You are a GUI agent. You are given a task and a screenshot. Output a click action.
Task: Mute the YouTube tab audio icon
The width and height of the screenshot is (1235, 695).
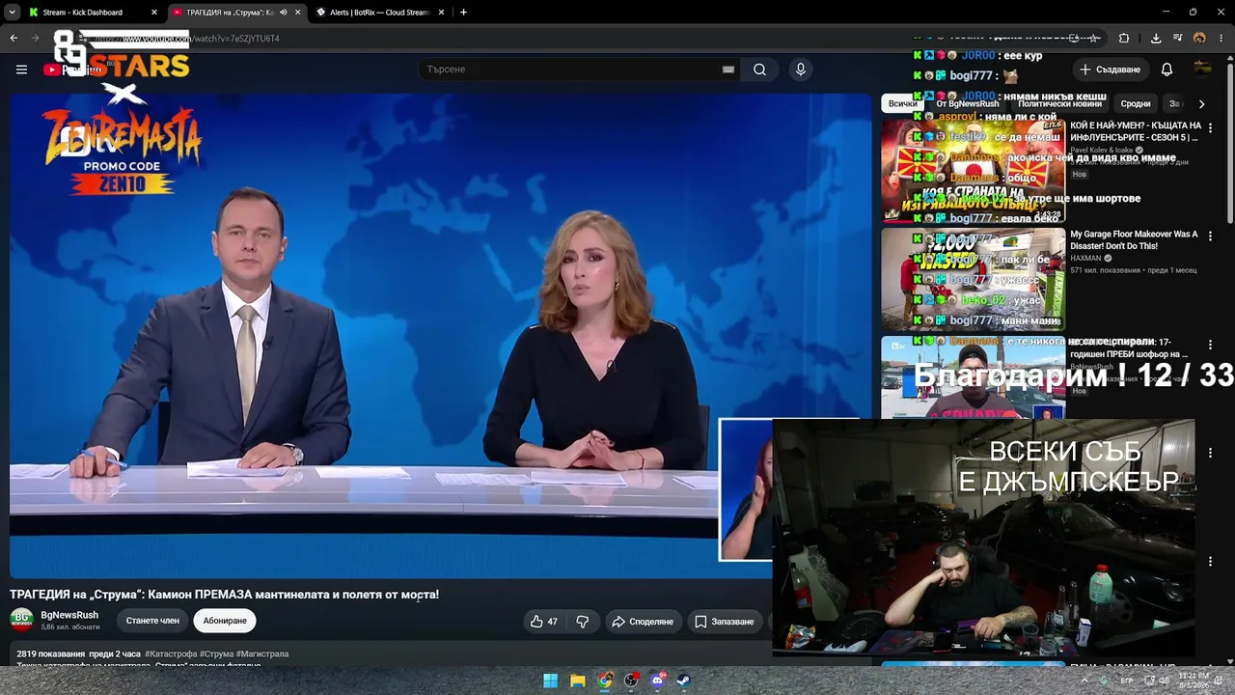283,13
